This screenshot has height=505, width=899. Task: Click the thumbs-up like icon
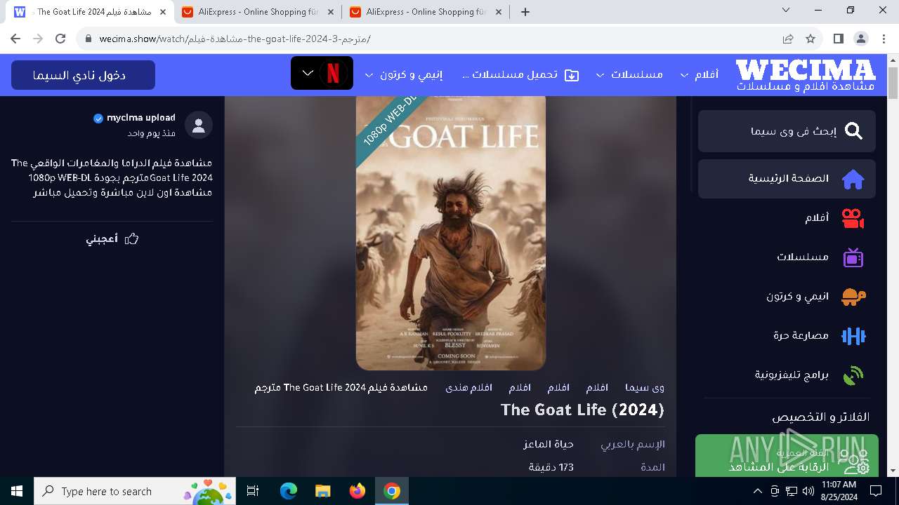(x=131, y=239)
